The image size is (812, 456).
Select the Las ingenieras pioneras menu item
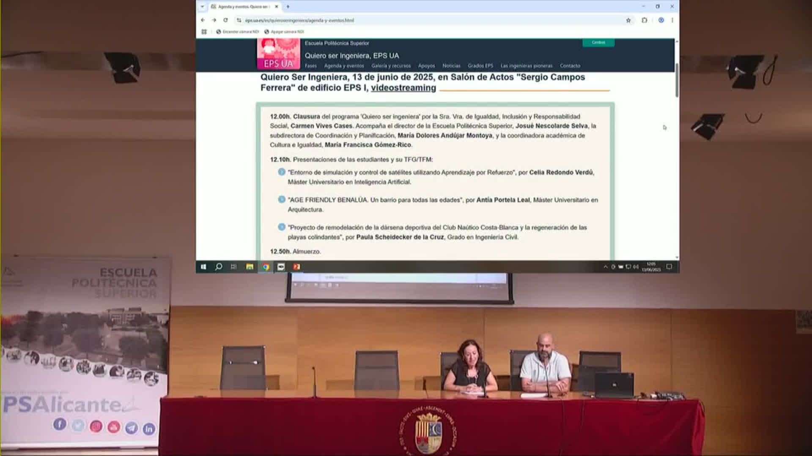coord(526,66)
